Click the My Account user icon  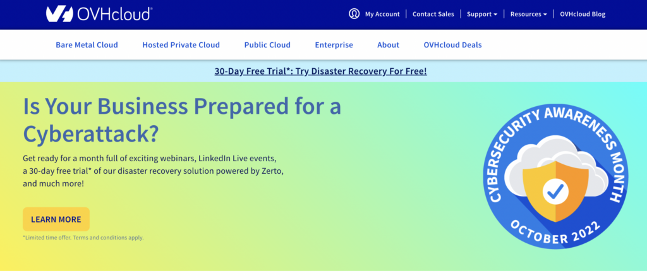tap(354, 14)
